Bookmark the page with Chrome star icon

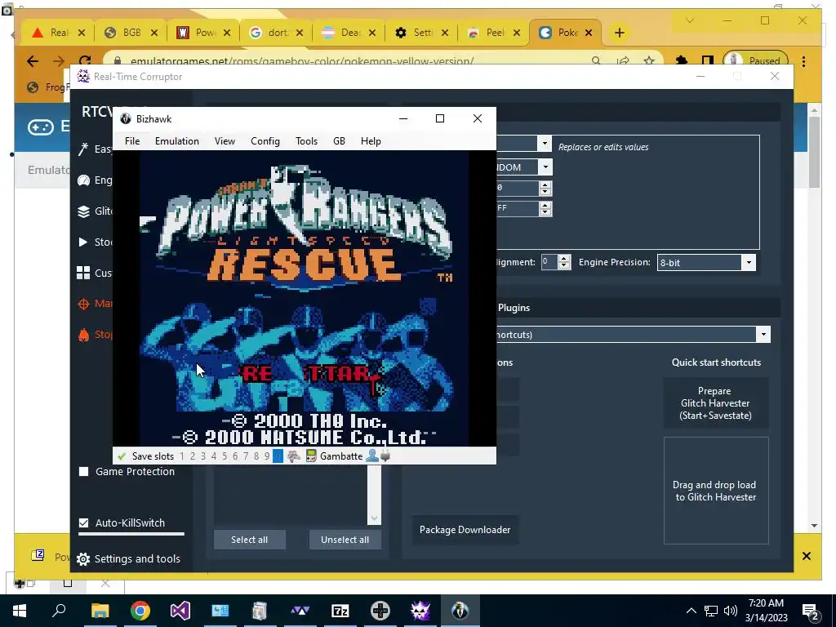pos(649,60)
